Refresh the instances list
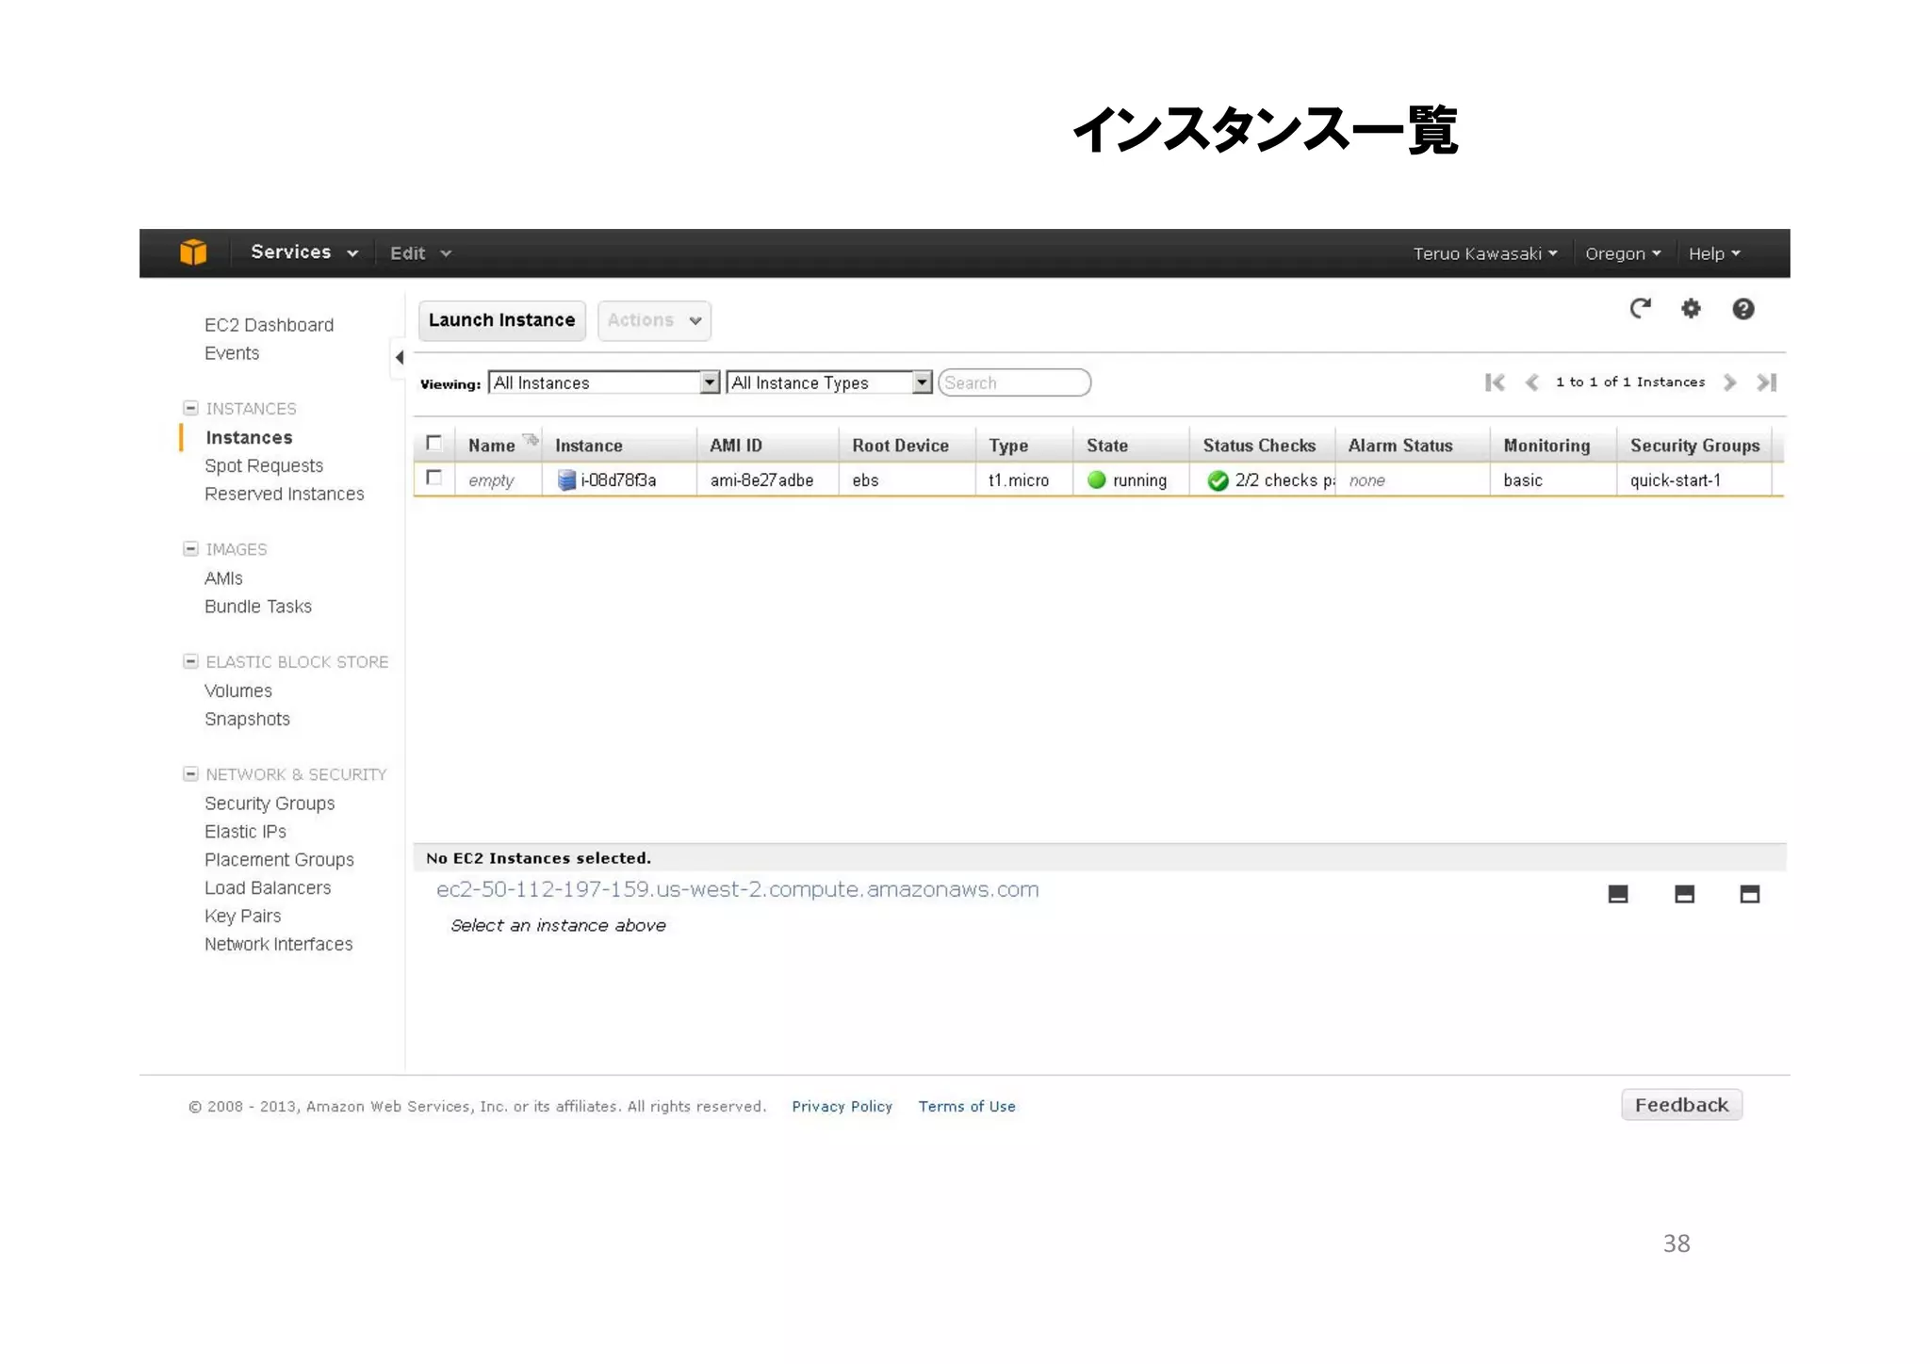1930x1364 pixels. point(1640,309)
